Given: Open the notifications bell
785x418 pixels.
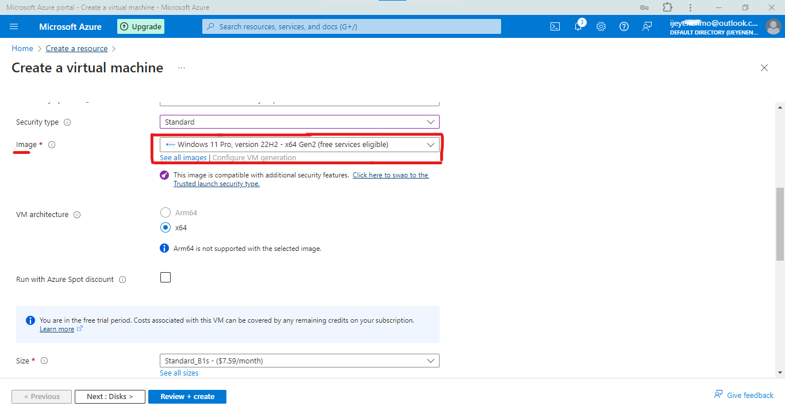Looking at the screenshot, I should 578,26.
